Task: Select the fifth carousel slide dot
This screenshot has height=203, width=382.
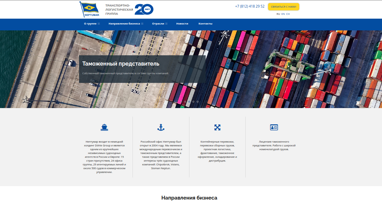Action: [198, 101]
